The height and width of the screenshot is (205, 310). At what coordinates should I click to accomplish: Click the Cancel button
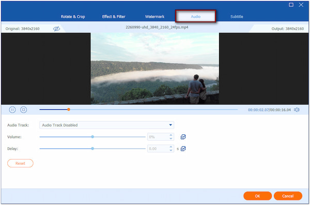288,196
